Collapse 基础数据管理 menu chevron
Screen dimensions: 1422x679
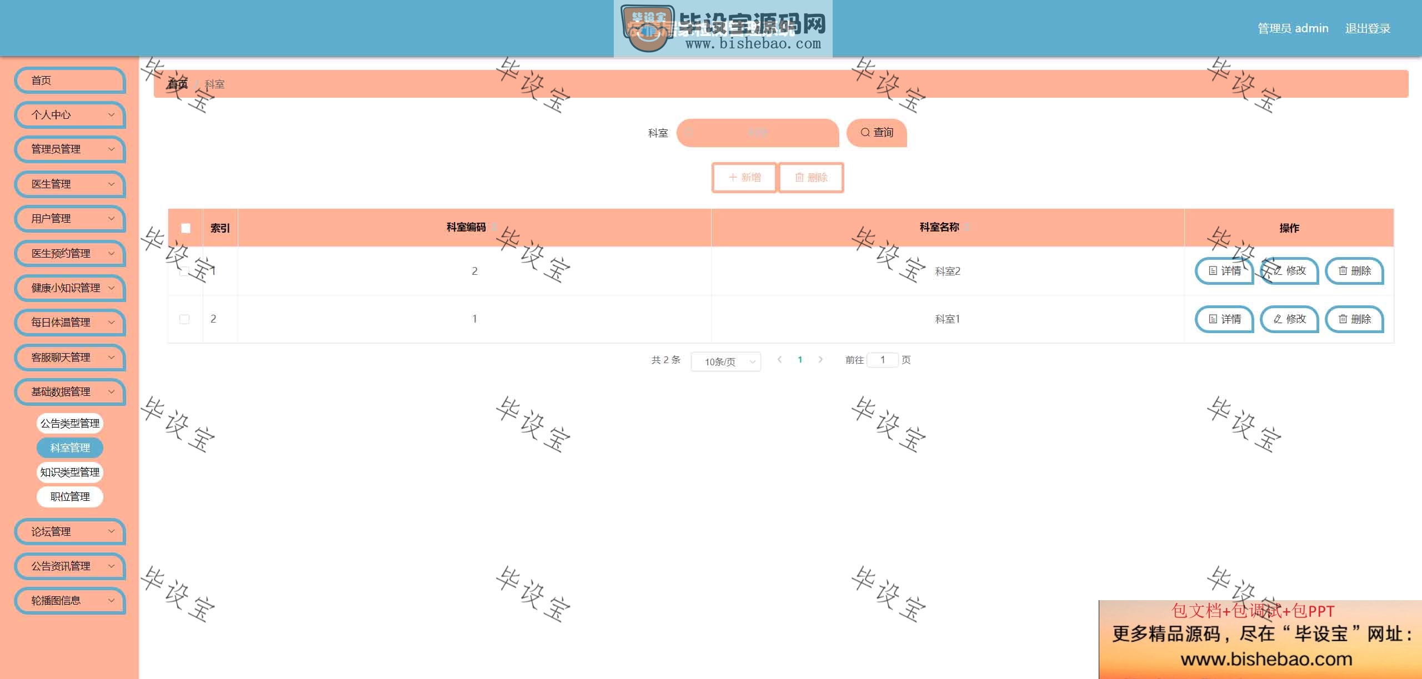(111, 392)
